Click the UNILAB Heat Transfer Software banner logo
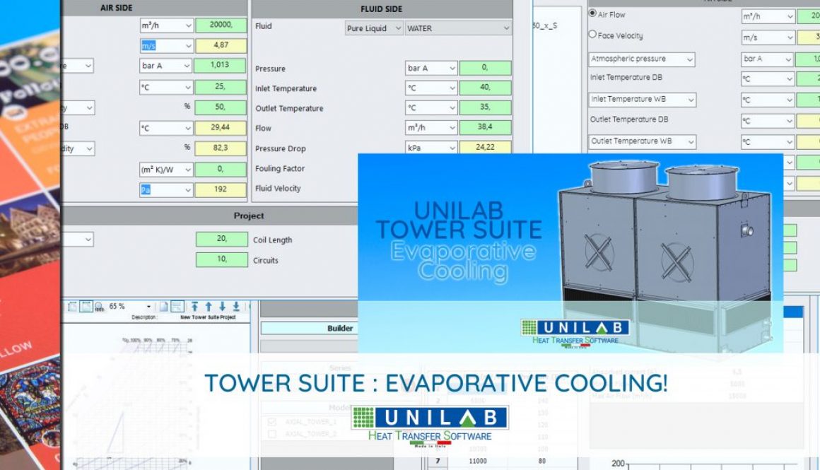The image size is (820, 470). click(431, 418)
